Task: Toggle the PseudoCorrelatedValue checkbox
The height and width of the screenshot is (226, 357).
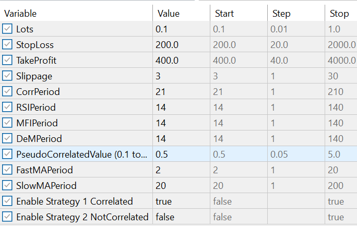Action: pyautogui.click(x=7, y=154)
